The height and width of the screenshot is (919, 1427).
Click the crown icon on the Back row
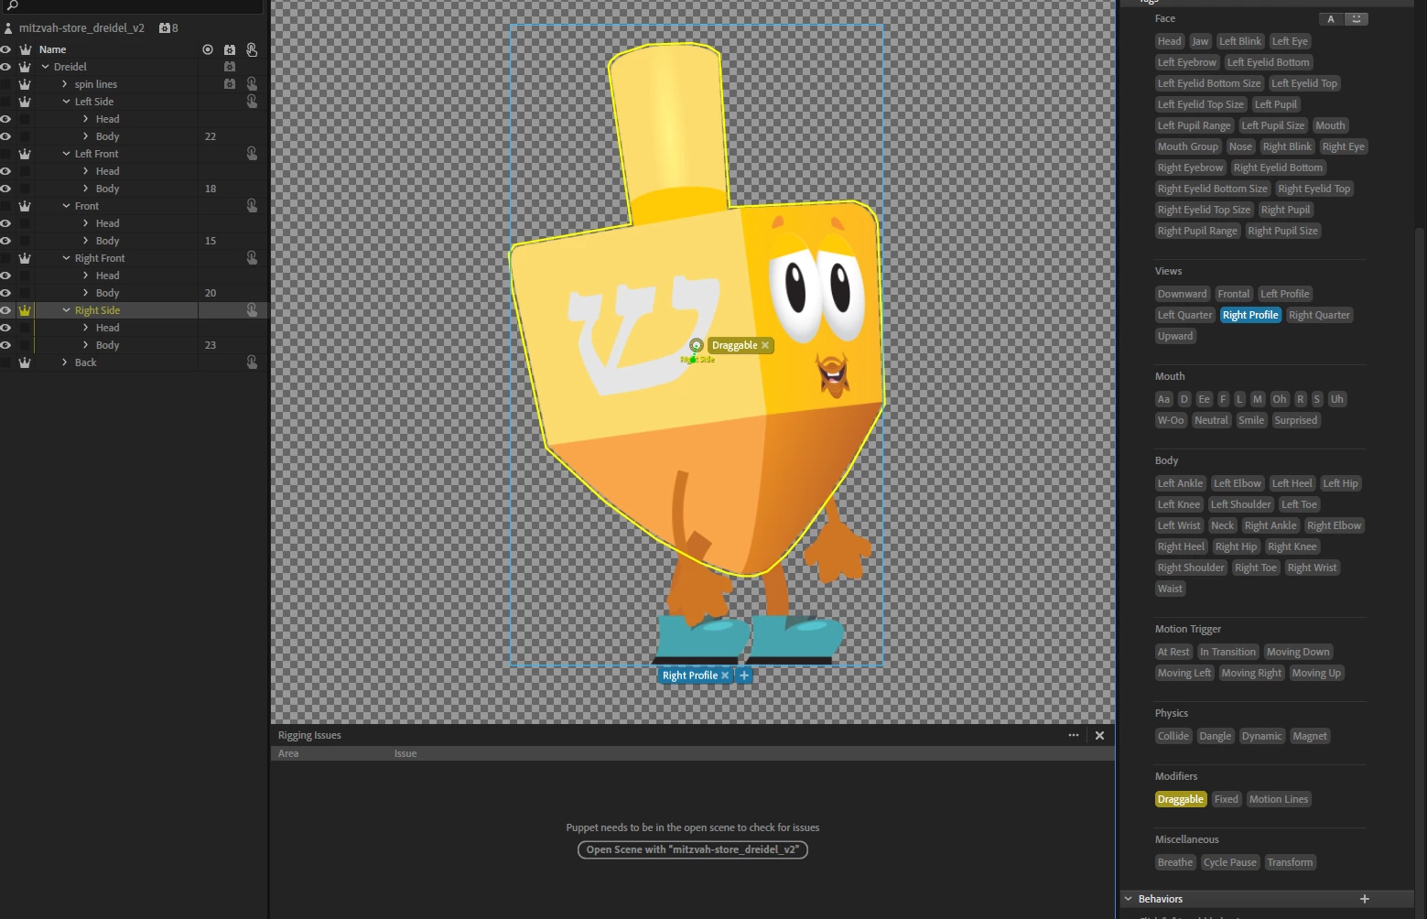pos(25,362)
